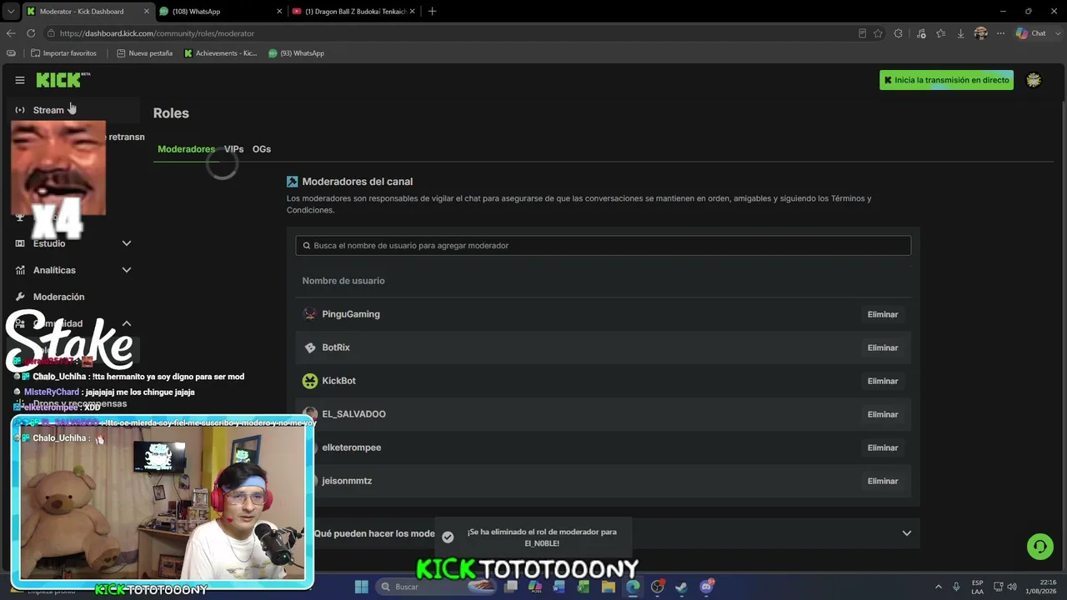The width and height of the screenshot is (1067, 600).
Task: Open the profile avatar in Kick header
Action: [x=1034, y=80]
